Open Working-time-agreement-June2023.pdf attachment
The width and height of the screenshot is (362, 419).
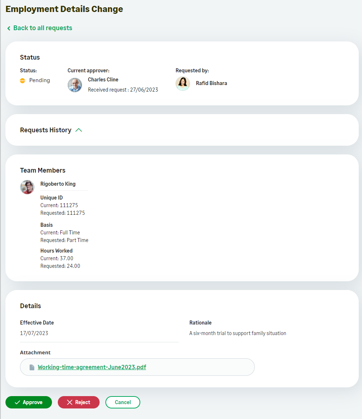pyautogui.click(x=92, y=367)
